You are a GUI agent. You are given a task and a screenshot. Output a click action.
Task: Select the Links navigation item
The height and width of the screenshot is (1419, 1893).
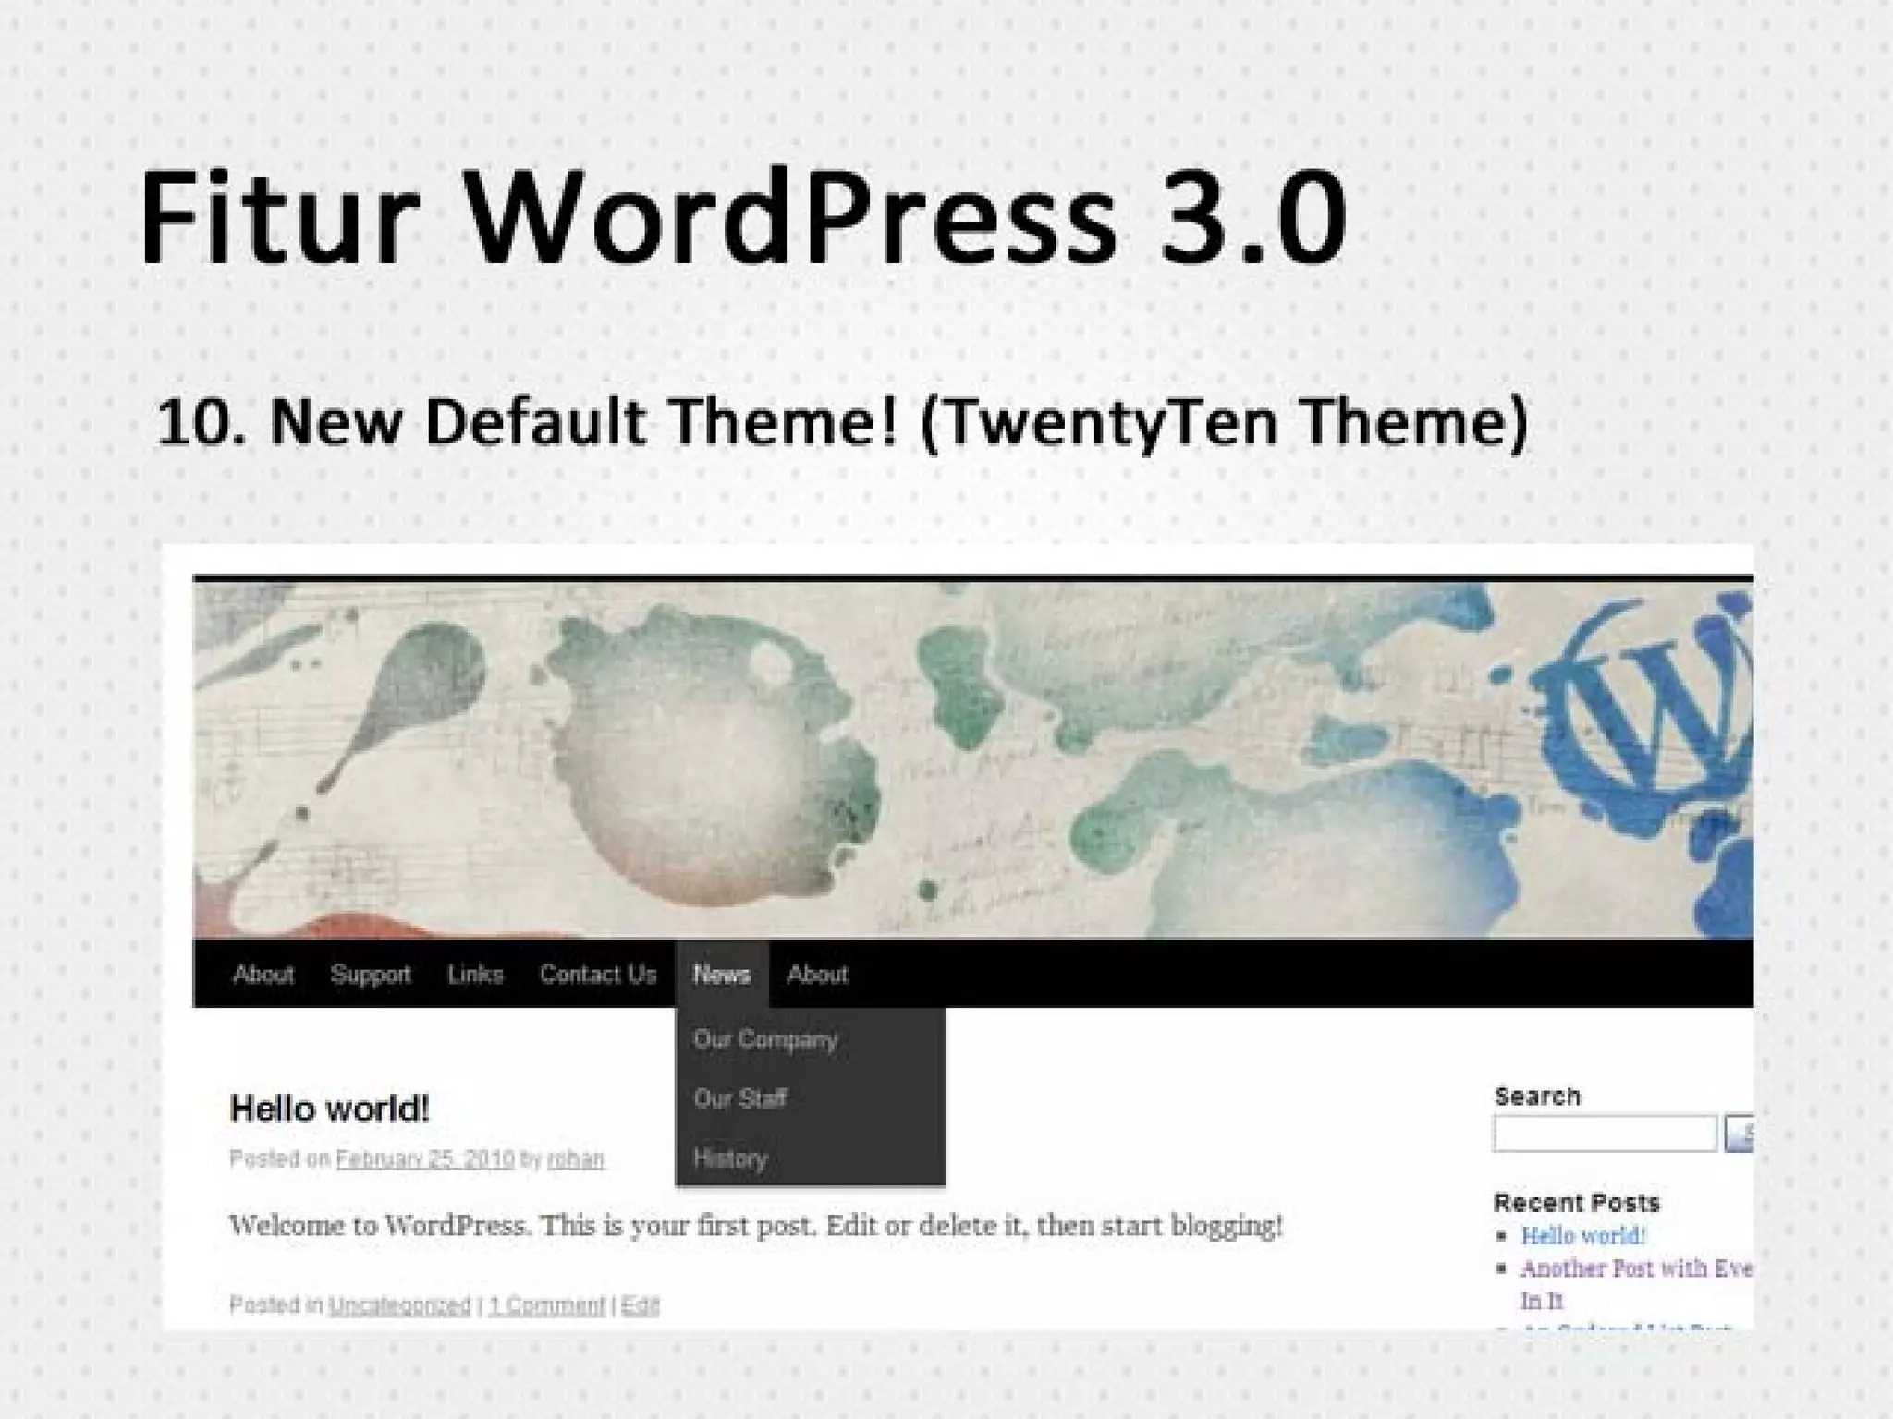pyautogui.click(x=475, y=974)
